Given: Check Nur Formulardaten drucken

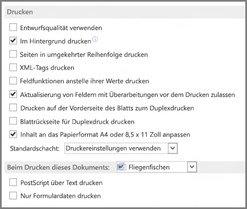Looking at the screenshot, I should click(13, 196).
